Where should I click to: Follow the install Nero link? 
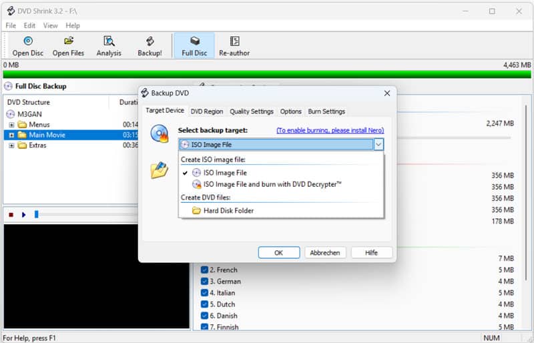330,130
